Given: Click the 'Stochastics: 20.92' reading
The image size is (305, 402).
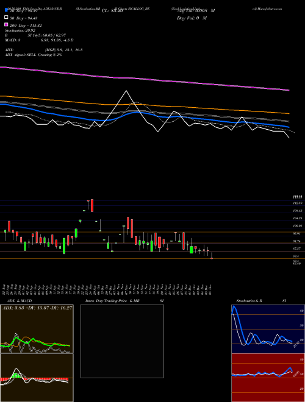Looking at the screenshot, I should 20,30.
